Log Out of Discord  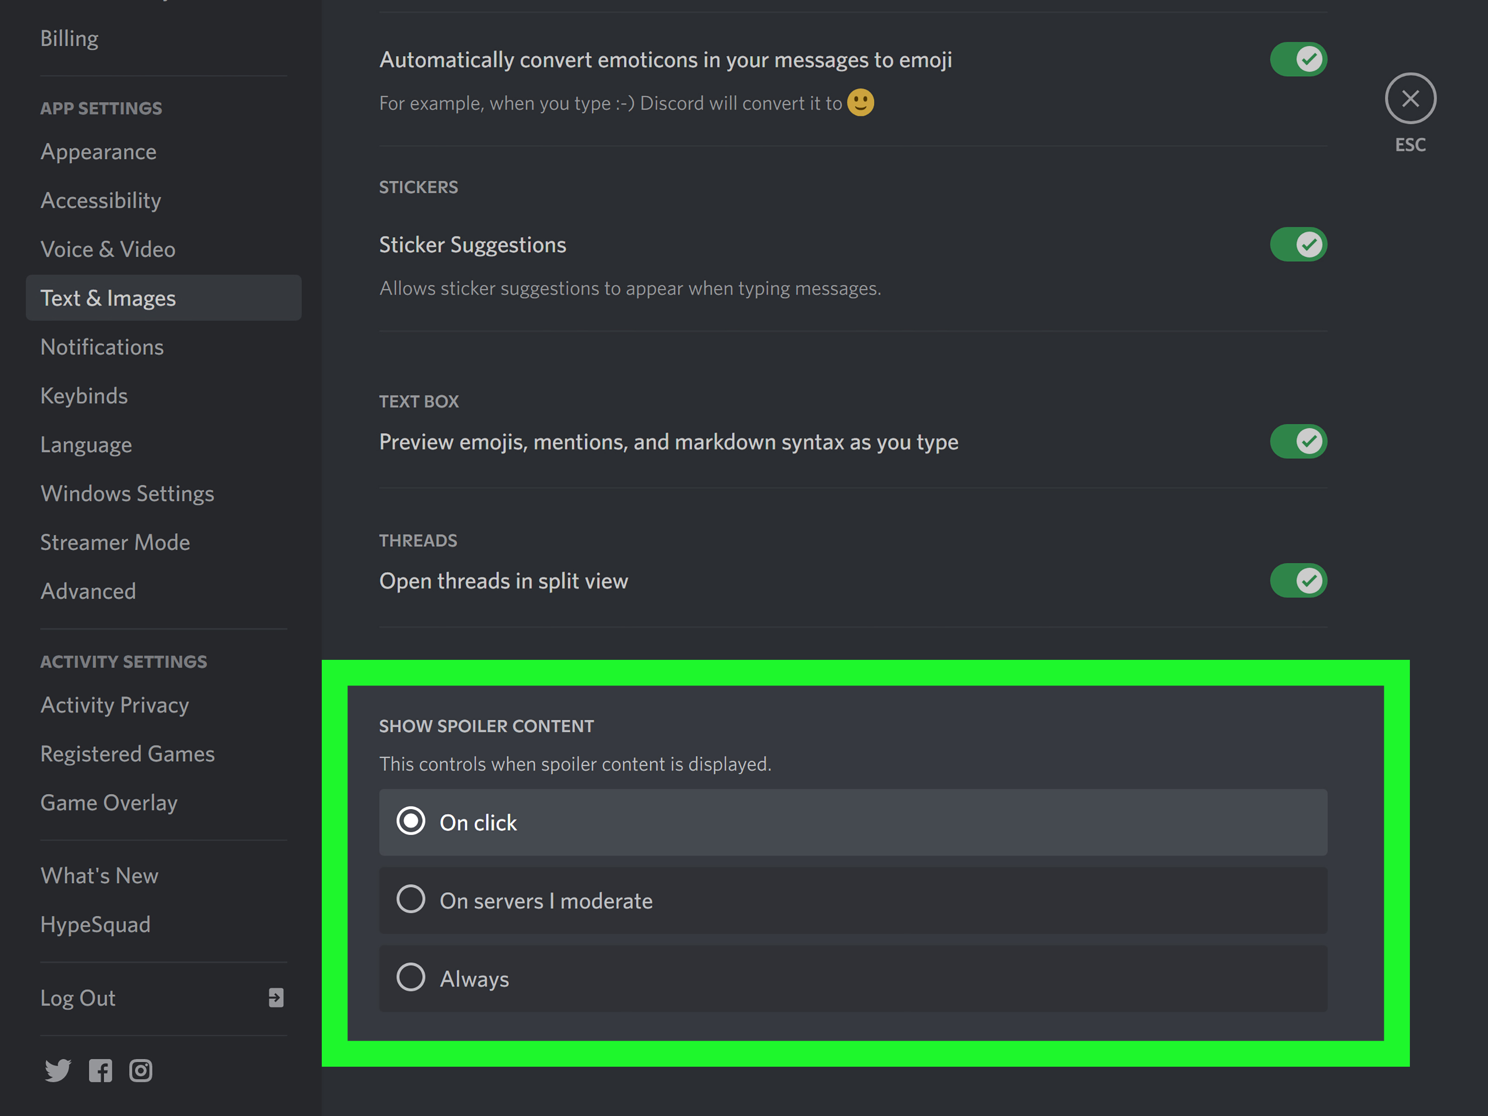click(x=78, y=997)
